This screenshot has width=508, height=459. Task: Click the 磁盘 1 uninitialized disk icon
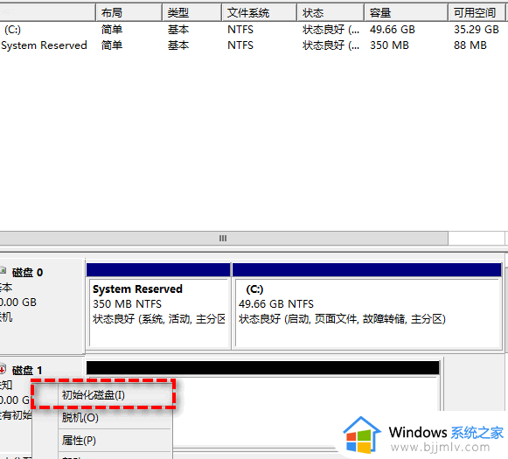[3, 369]
